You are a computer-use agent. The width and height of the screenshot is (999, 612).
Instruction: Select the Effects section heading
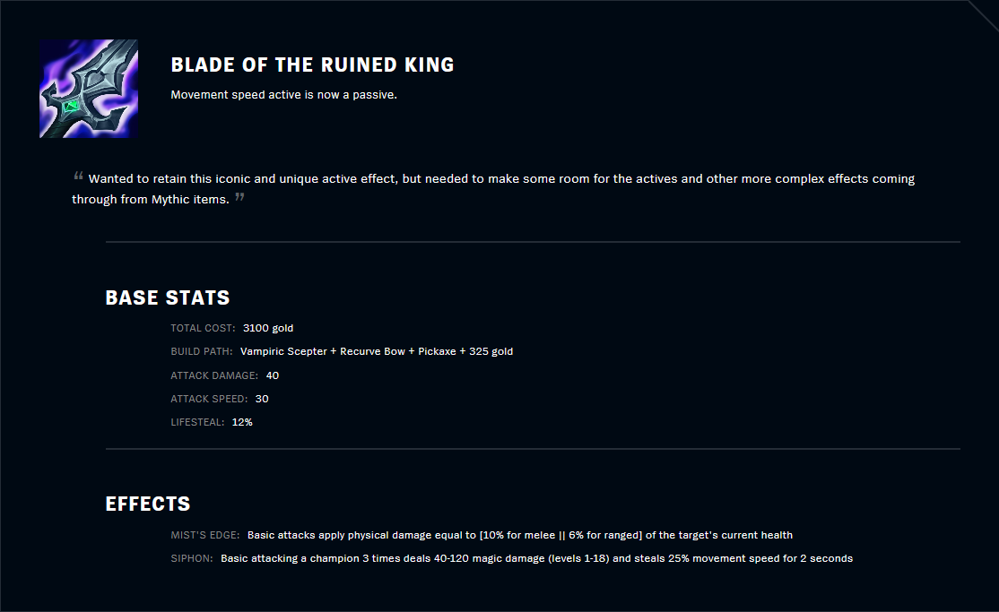(148, 504)
